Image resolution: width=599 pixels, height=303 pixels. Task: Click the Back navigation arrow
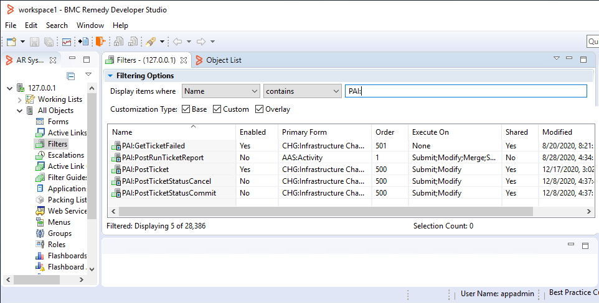[177, 42]
